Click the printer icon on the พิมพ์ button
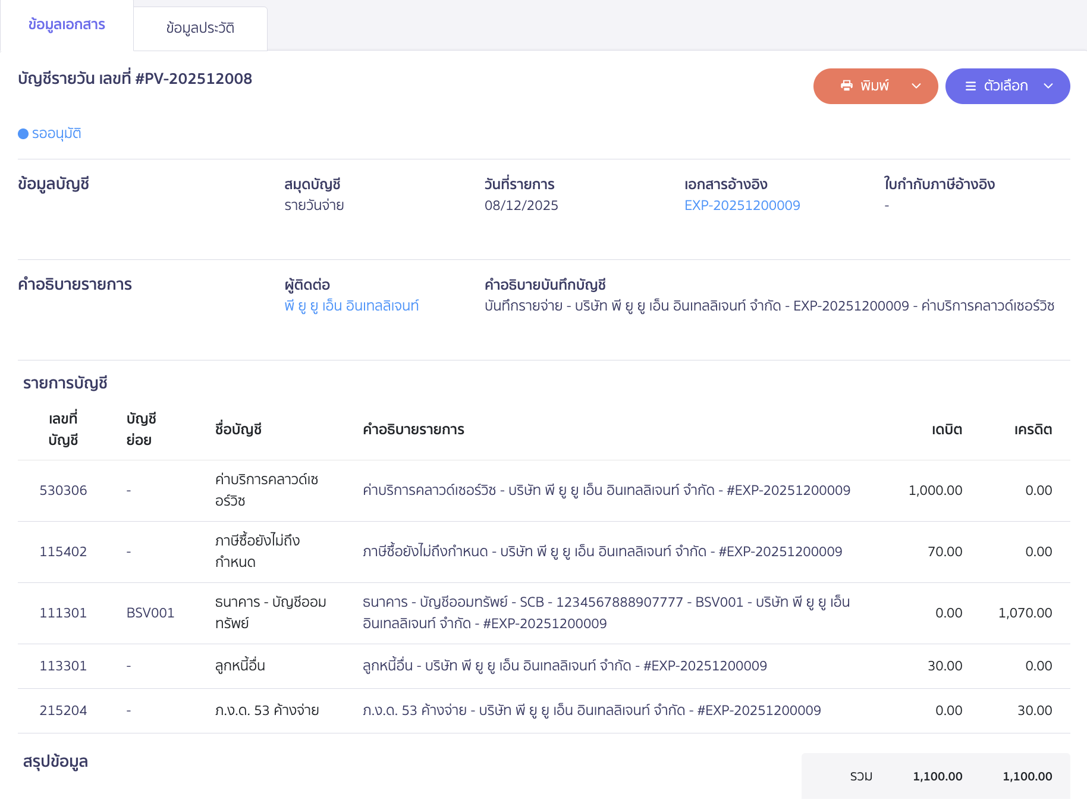Screen dimensions: 1087x809 (846, 86)
